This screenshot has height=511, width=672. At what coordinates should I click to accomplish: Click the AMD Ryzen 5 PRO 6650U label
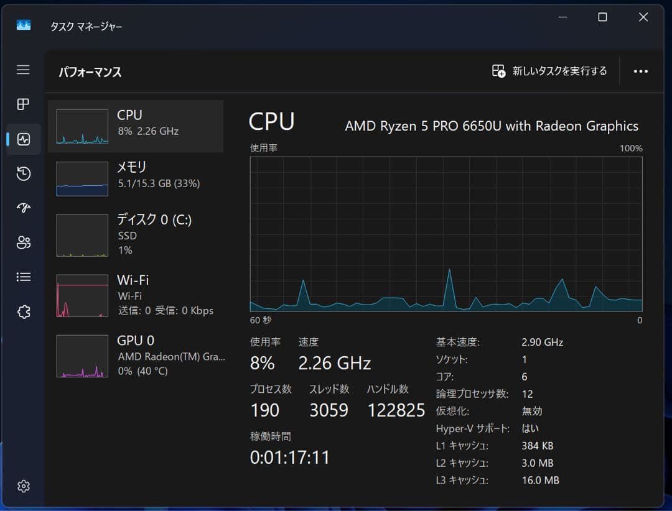click(x=492, y=126)
